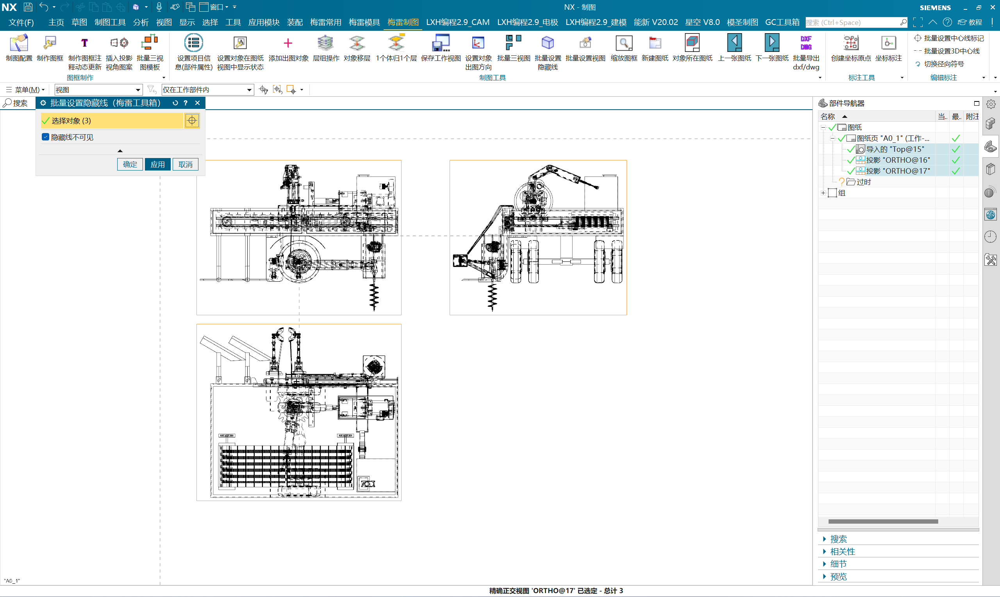Click the save icon in title bar
1000x597 pixels.
pyautogui.click(x=28, y=7)
